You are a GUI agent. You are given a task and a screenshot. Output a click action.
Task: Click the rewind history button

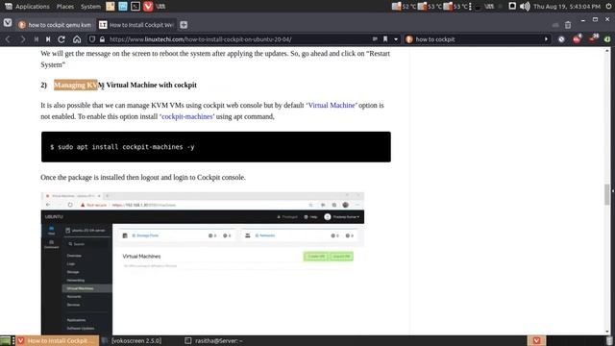click(37, 39)
